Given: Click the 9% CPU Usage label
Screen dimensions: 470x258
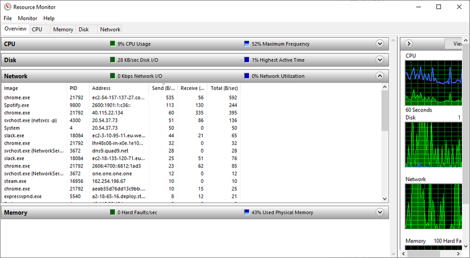Looking at the screenshot, I should tap(134, 44).
